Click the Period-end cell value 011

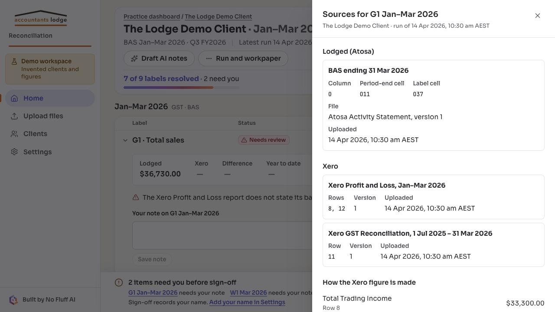(365, 94)
